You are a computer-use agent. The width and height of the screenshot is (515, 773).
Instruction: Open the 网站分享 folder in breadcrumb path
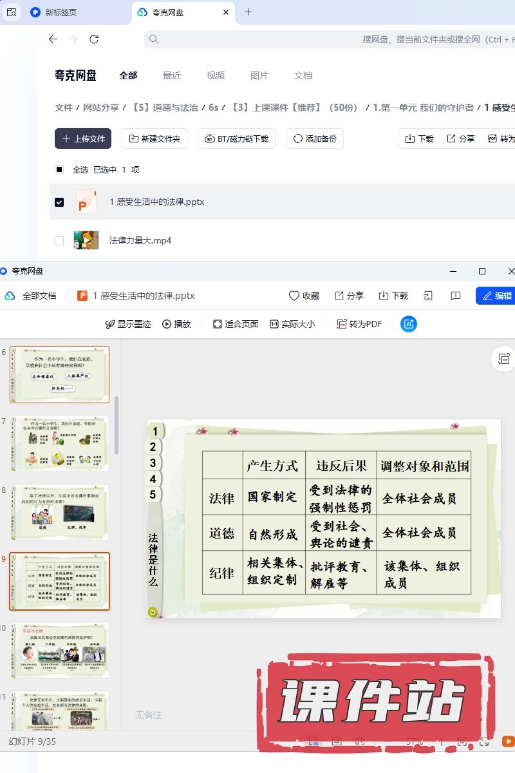(101, 108)
